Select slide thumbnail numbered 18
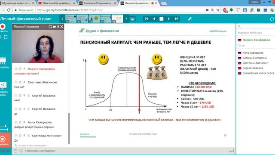This screenshot has width=275, height=155. point(94,19)
